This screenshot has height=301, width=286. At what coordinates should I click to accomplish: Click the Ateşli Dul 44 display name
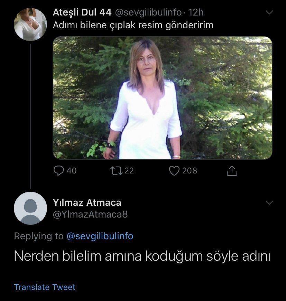coord(82,13)
